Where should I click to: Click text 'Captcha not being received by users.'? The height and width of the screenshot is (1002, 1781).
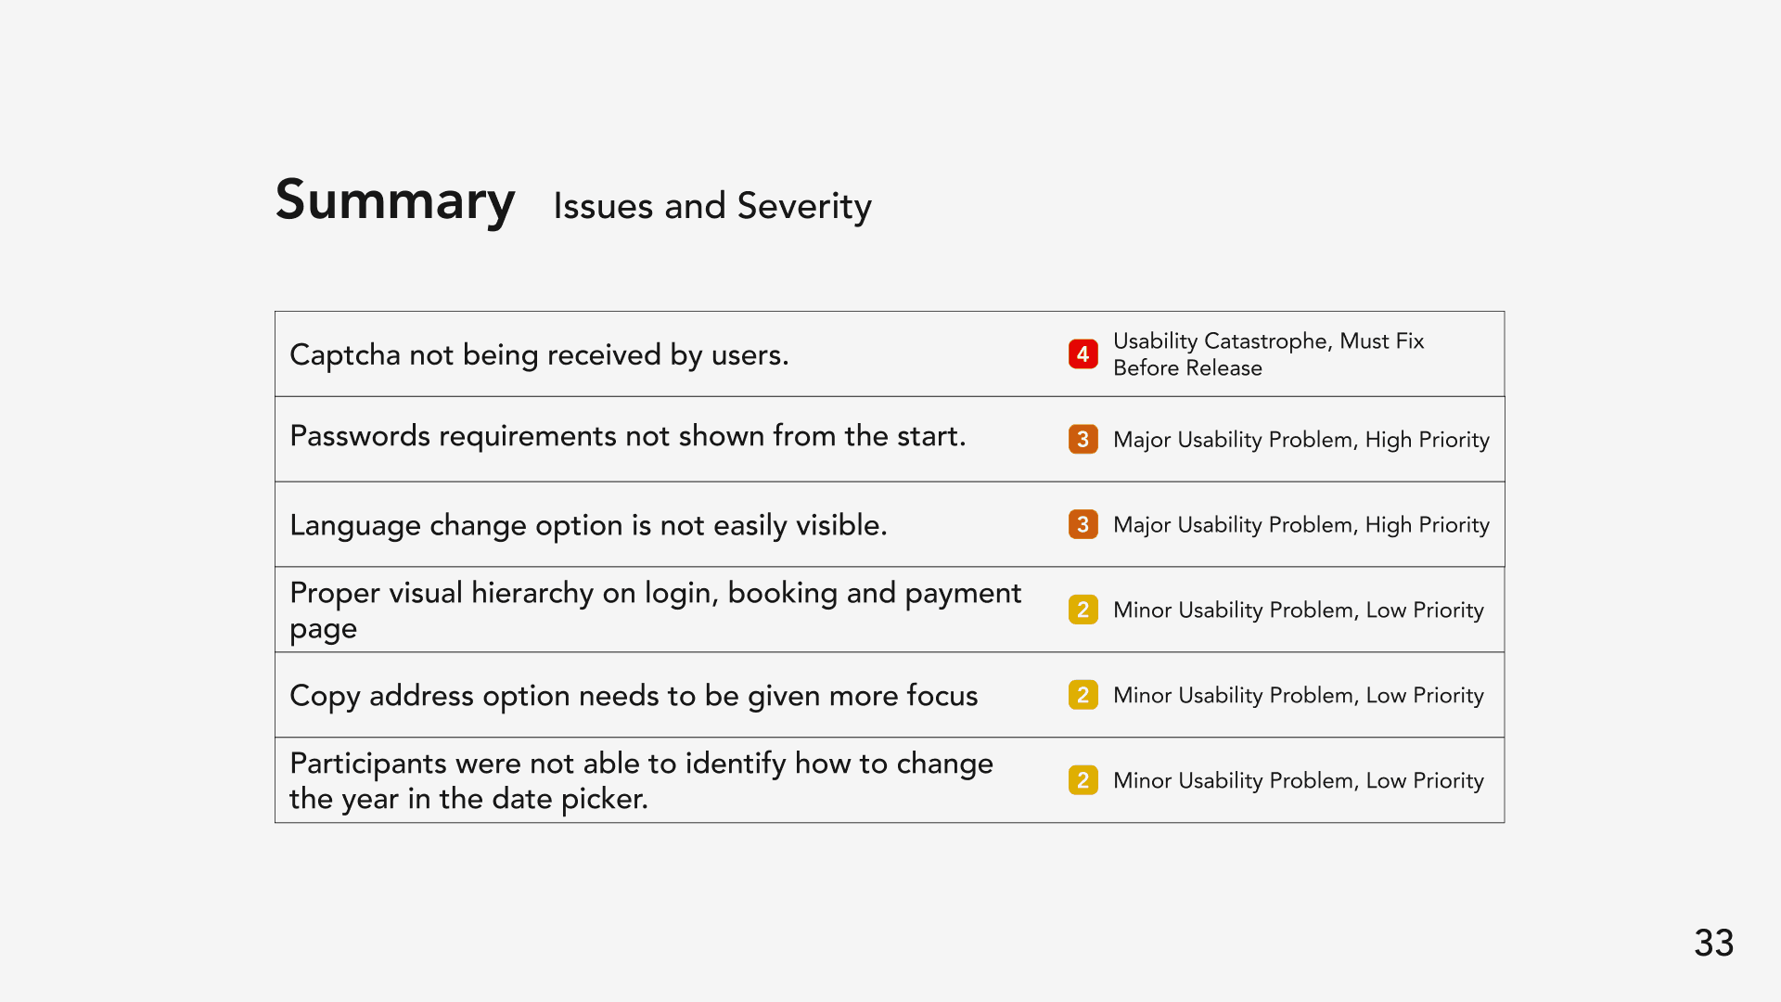(539, 354)
